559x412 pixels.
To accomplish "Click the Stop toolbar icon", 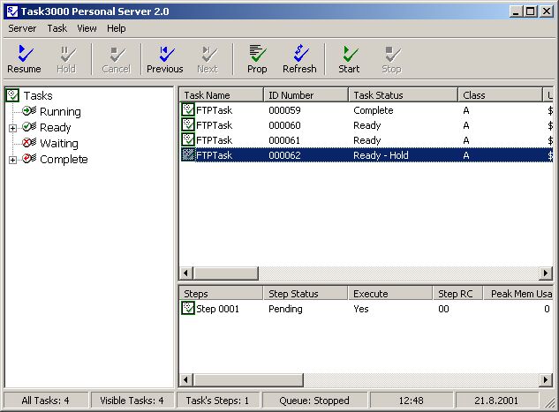I will click(391, 59).
